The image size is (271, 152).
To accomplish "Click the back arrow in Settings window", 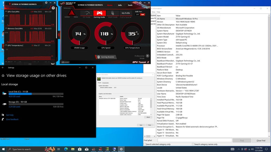I will tap(3, 68).
